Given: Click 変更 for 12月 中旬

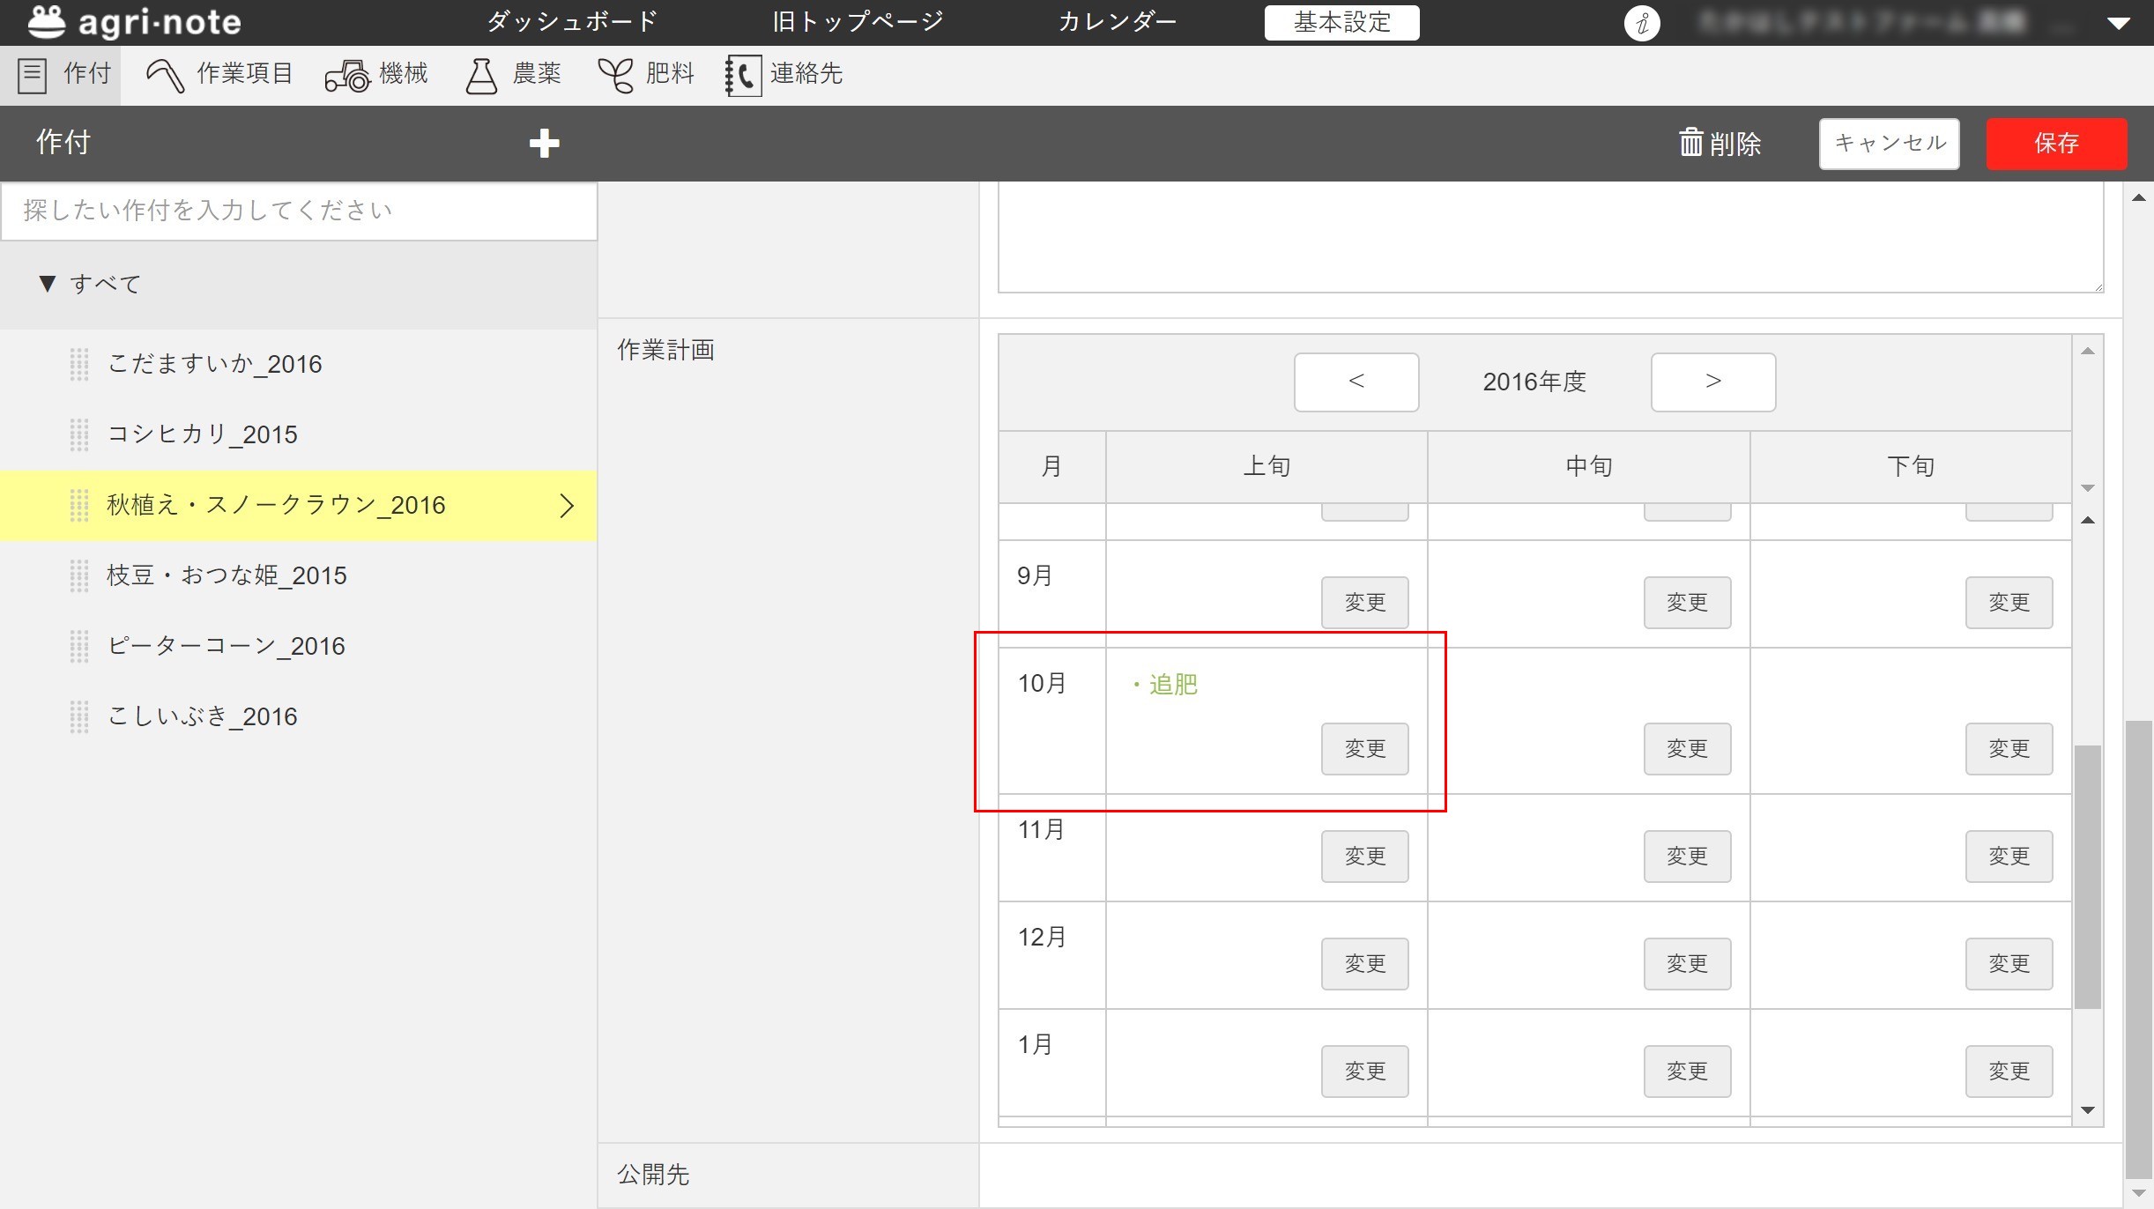Looking at the screenshot, I should click(x=1687, y=964).
